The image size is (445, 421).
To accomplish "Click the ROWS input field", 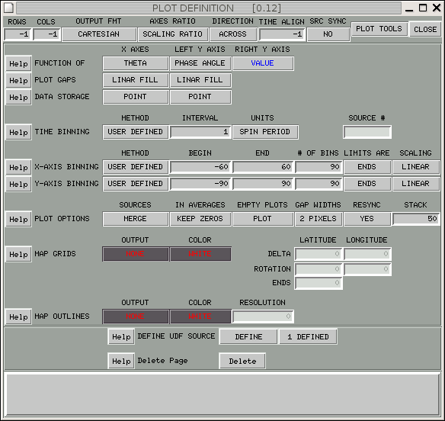I will point(18,34).
